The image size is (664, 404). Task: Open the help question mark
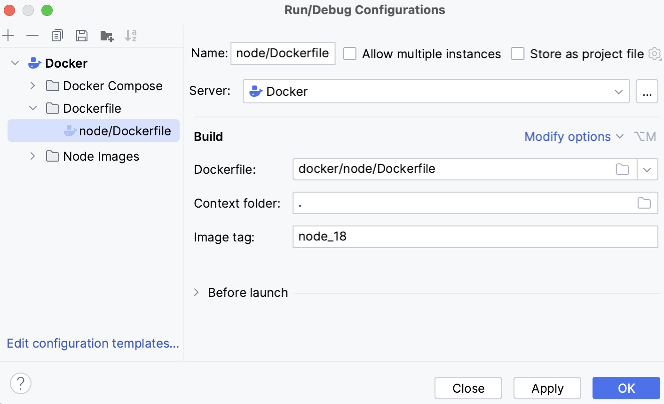click(x=20, y=383)
